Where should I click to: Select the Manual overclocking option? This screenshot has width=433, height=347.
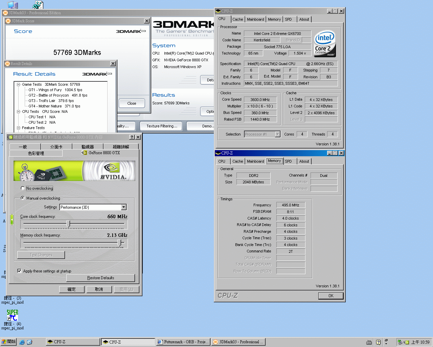tap(23, 198)
